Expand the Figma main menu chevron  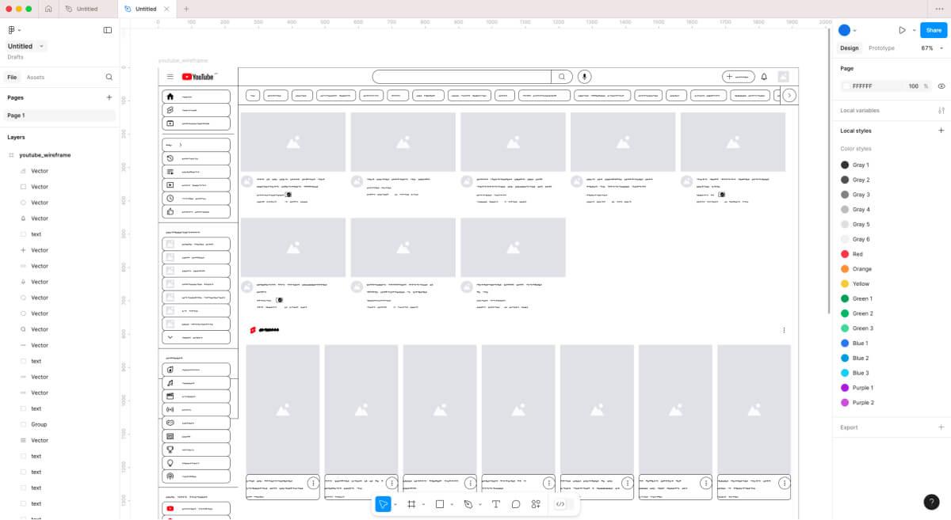click(20, 30)
